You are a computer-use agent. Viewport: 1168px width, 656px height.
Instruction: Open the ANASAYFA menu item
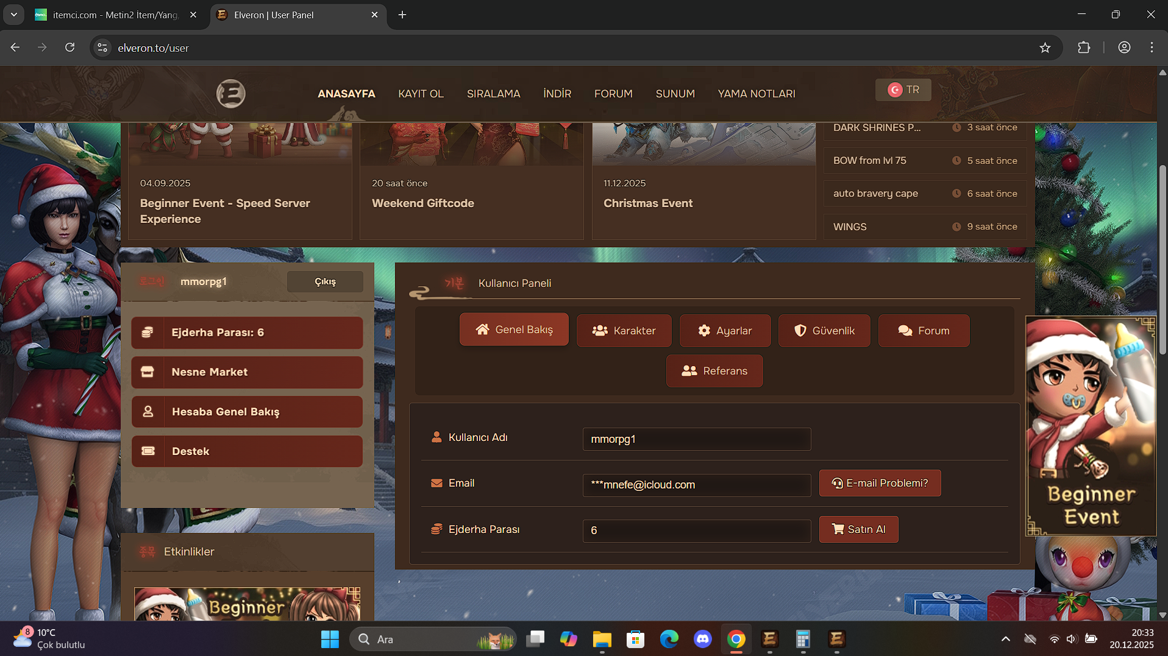coord(346,94)
